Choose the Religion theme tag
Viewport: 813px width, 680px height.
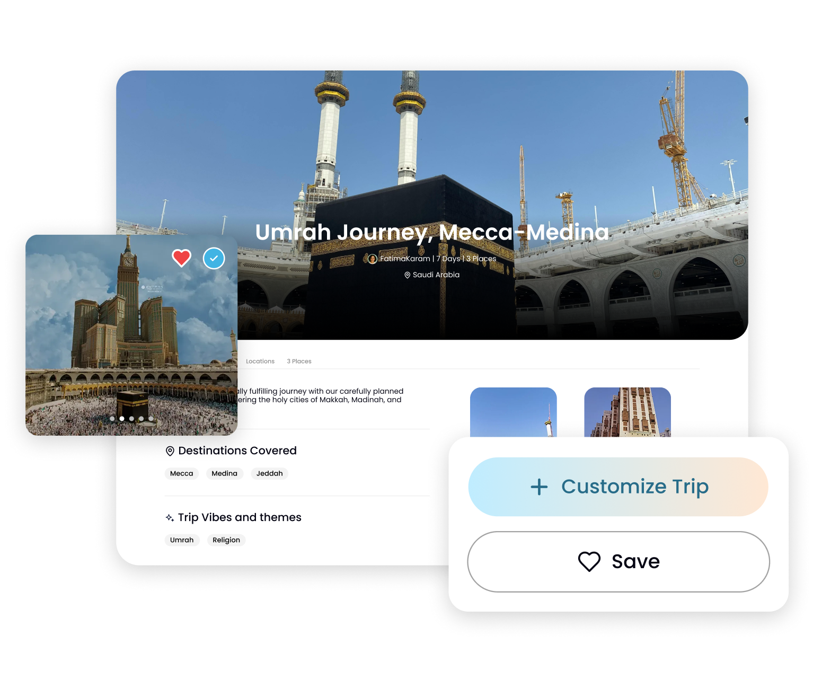pyautogui.click(x=226, y=540)
